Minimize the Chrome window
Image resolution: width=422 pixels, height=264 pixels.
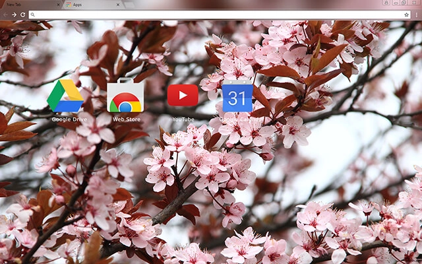[396, 3]
